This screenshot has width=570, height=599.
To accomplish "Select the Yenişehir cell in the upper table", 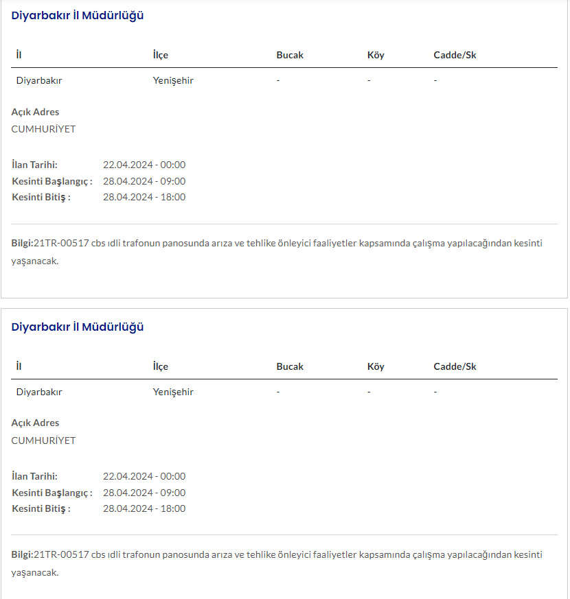I will [x=173, y=80].
